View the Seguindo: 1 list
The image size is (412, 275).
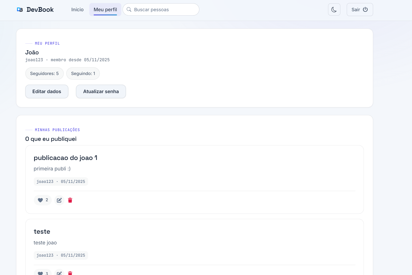[83, 73]
